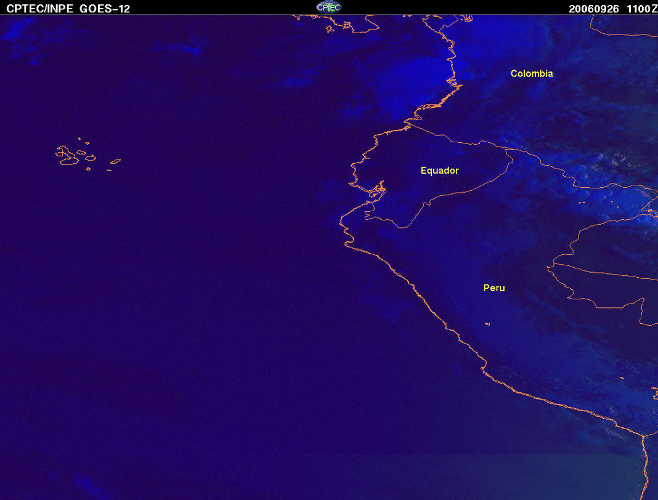Click the 1100Z time stamp
Image resolution: width=658 pixels, height=500 pixels.
click(641, 9)
